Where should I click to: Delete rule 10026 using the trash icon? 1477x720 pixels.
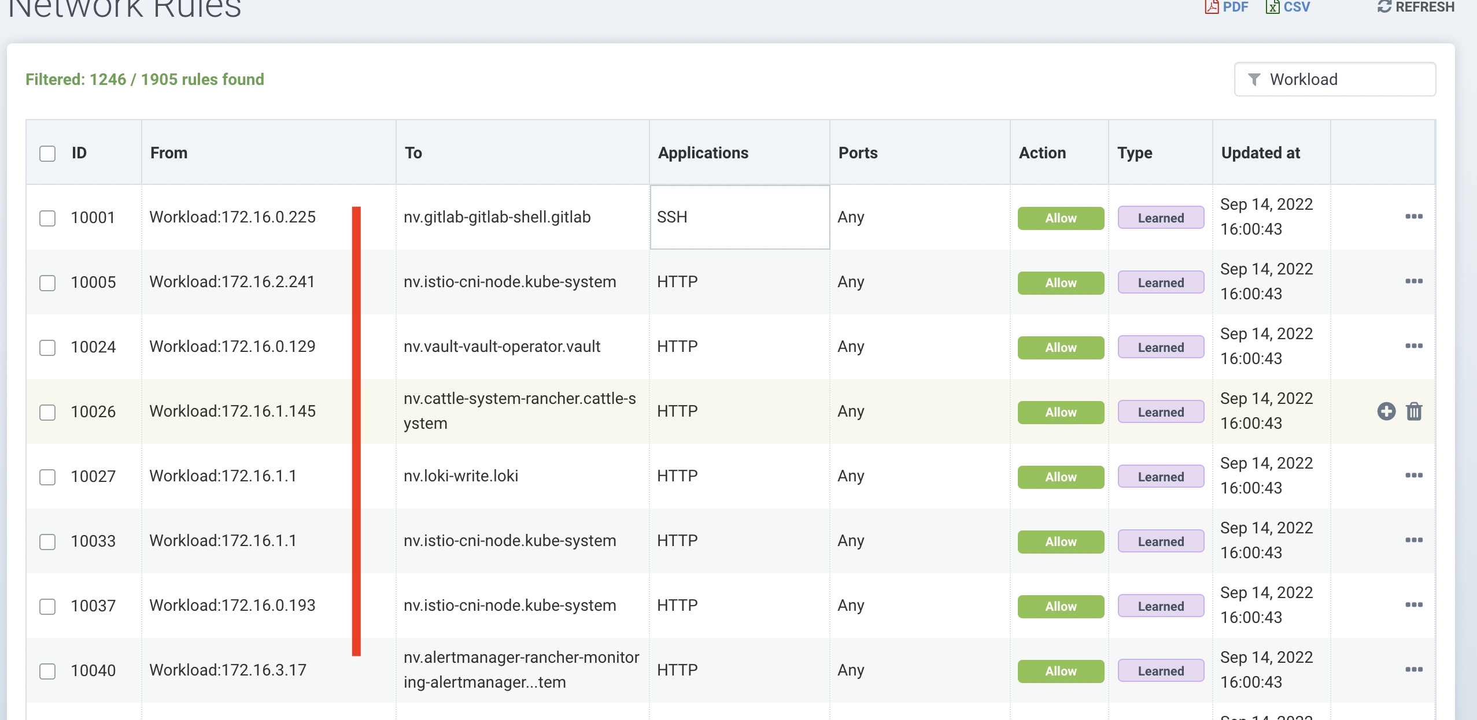(x=1413, y=411)
